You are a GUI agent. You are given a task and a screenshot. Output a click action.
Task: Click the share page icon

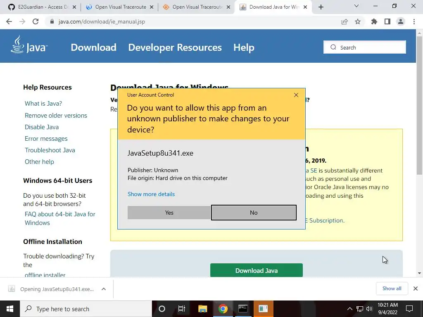pyautogui.click(x=345, y=21)
